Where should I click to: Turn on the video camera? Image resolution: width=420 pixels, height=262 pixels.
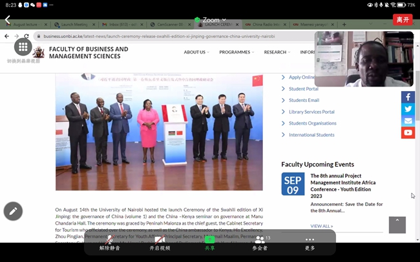coord(160,243)
